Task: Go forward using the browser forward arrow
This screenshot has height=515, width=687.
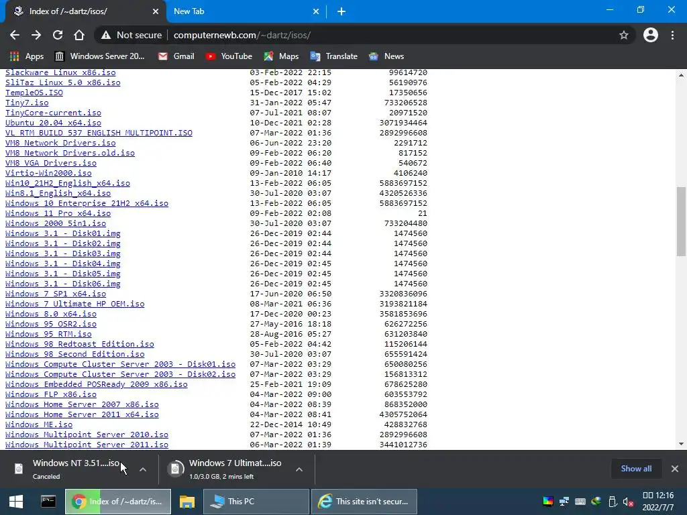Action: point(36,35)
